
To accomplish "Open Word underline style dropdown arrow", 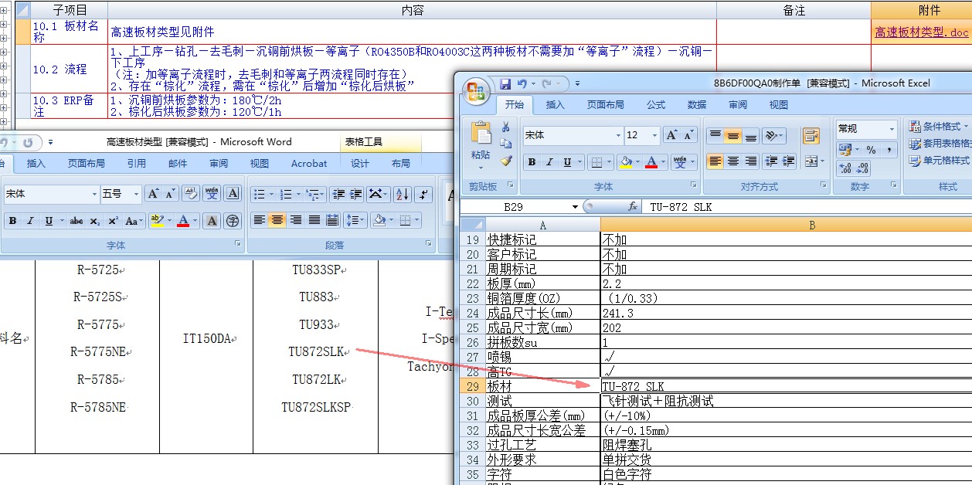I will click(61, 221).
